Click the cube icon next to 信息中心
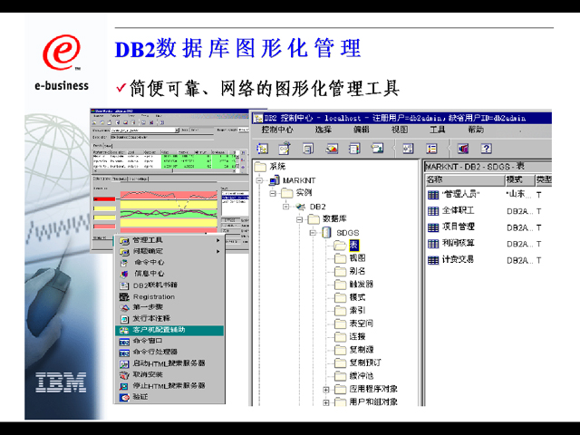Viewport: 580px width, 435px height. click(124, 274)
